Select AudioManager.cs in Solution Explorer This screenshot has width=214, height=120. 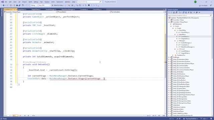pos(186,43)
